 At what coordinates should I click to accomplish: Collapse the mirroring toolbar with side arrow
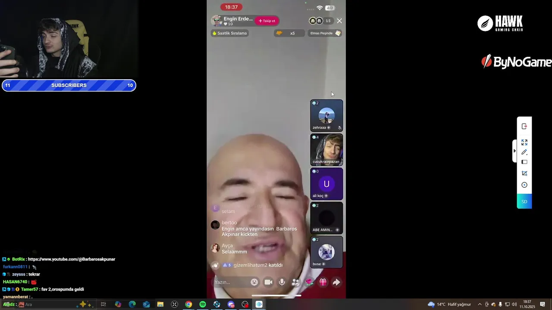pos(514,151)
